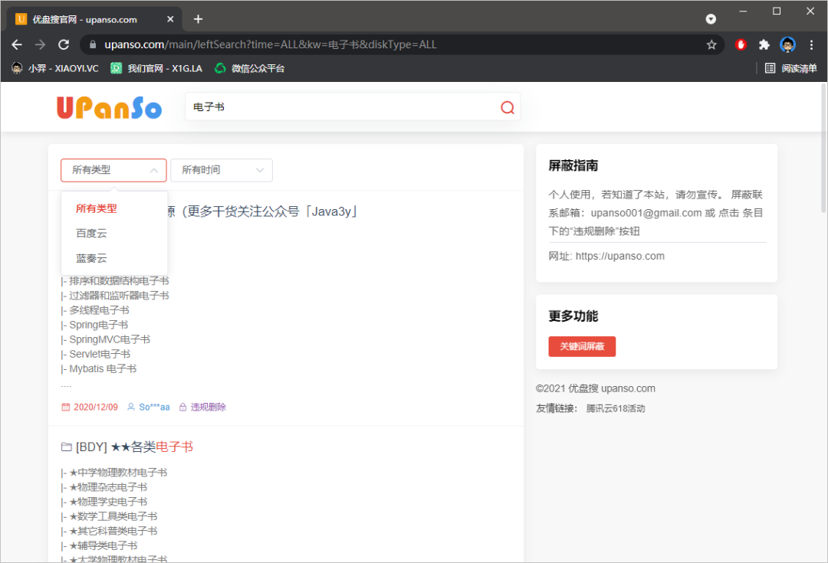
Task: Click the 关键词屏蔽 button
Action: (x=582, y=346)
